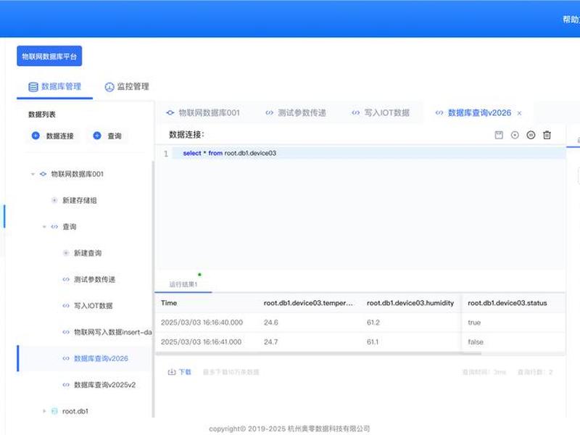580x435 pixels.
Task: Collapse the 查询 tree folder
Action: [44, 227]
